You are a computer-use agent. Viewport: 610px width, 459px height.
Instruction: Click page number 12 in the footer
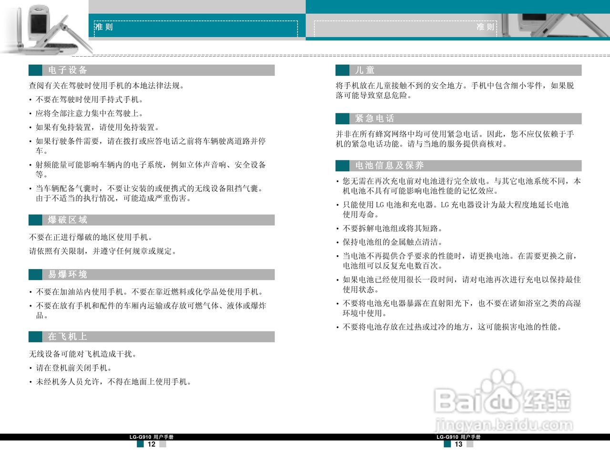152,444
